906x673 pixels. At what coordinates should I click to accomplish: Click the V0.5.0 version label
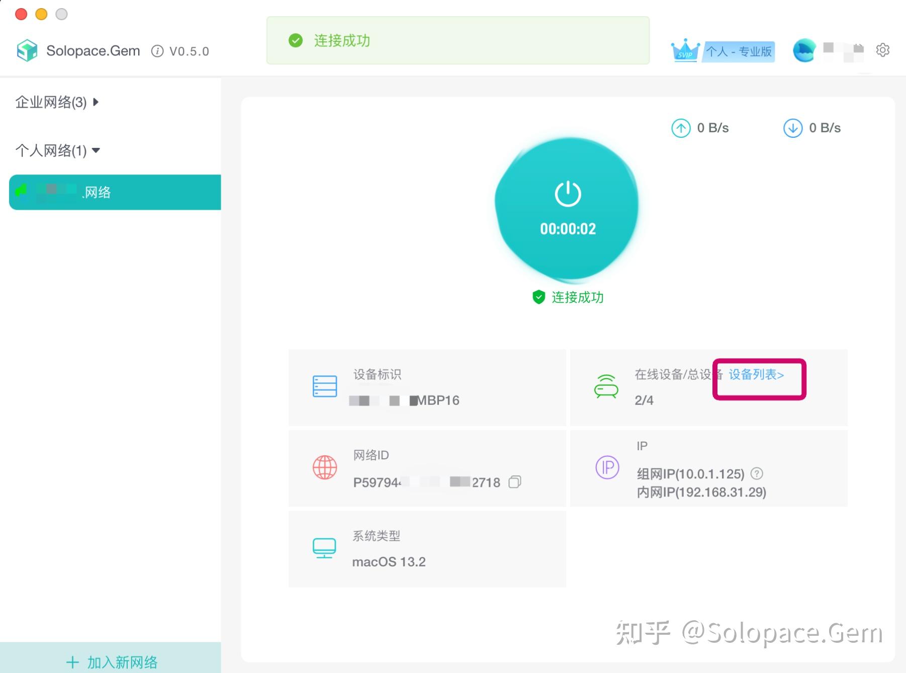coord(189,51)
